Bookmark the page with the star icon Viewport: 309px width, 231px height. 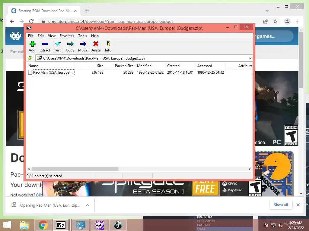point(275,21)
